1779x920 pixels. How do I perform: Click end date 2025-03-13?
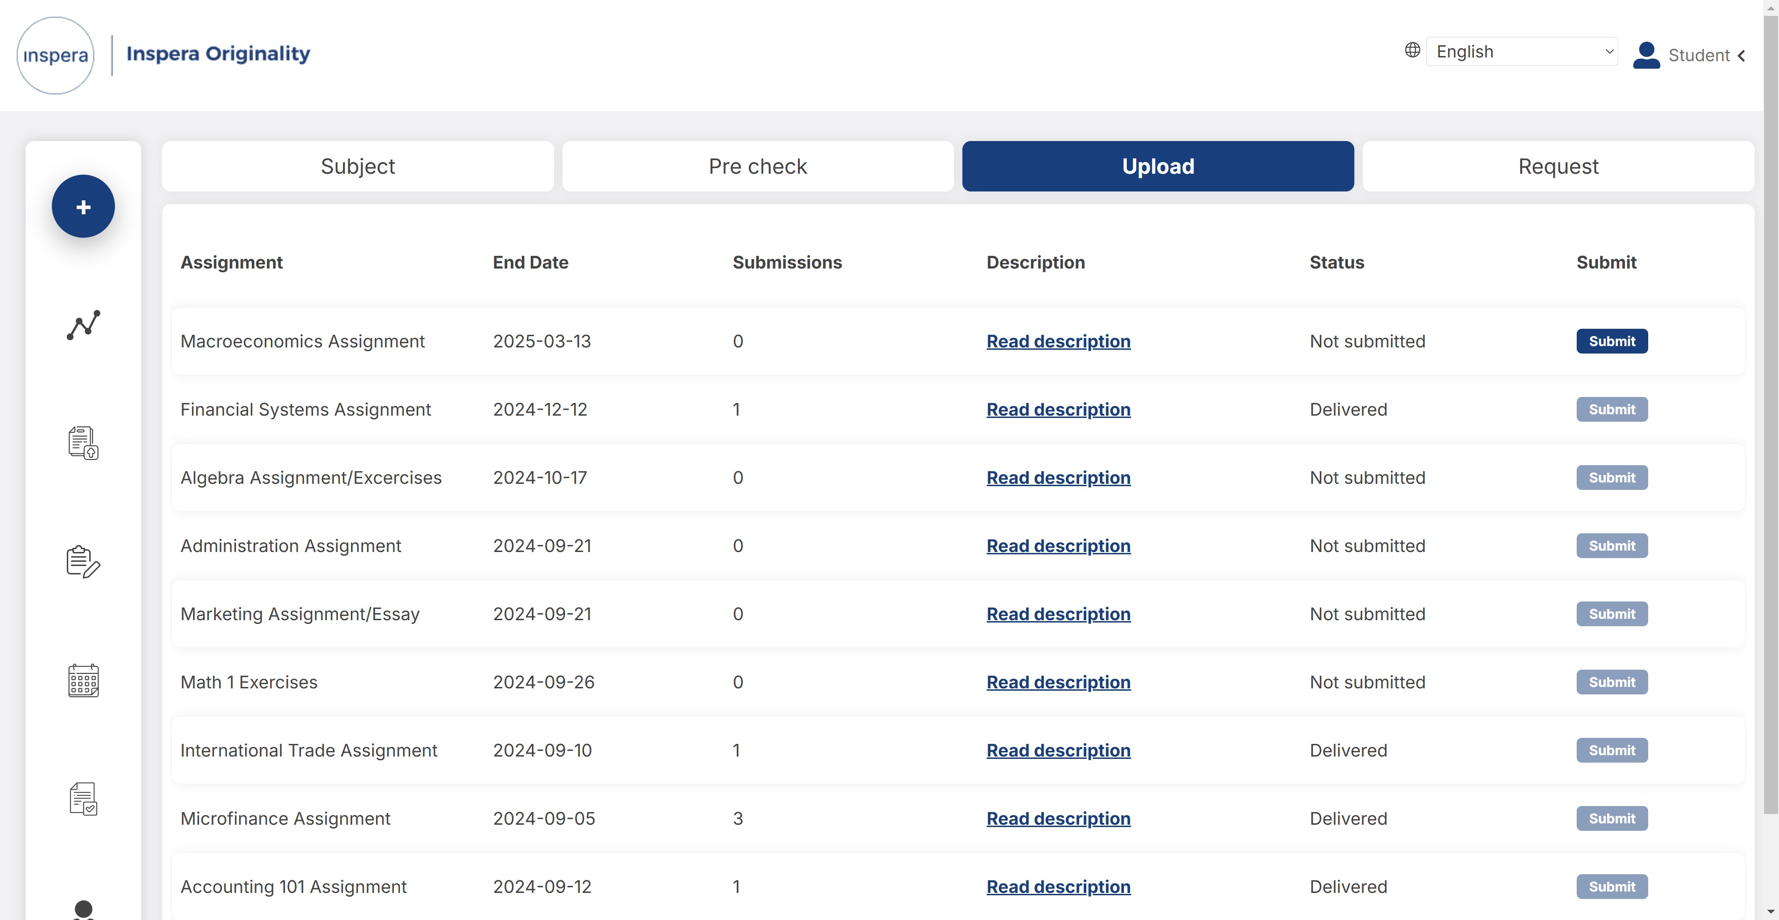(x=542, y=341)
